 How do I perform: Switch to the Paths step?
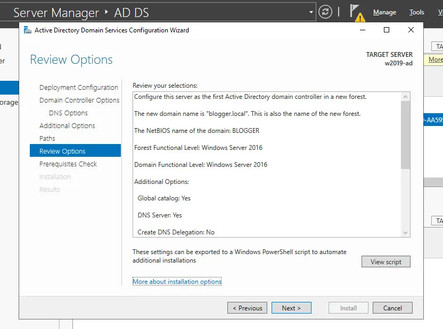47,139
